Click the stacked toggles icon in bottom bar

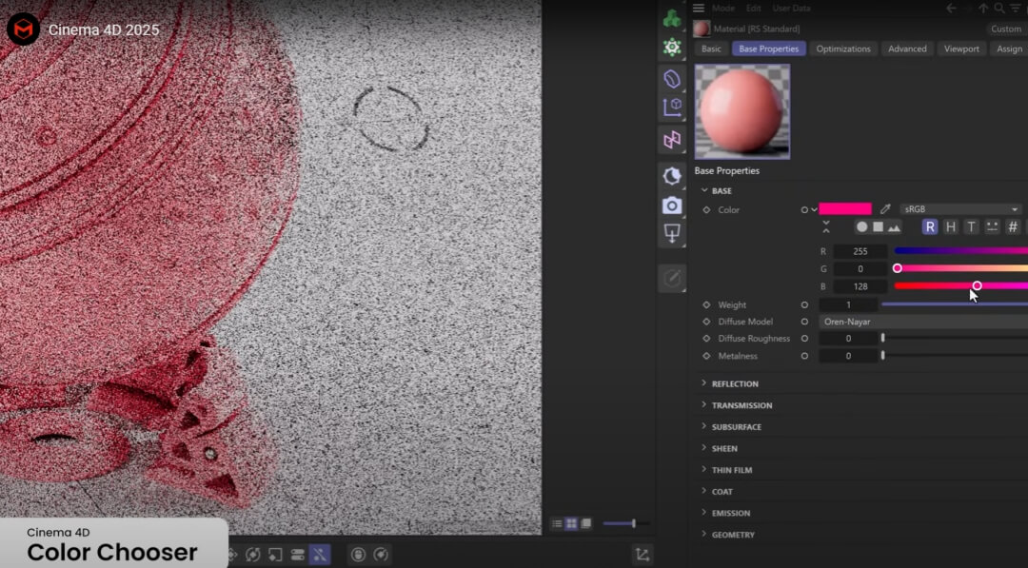(x=298, y=555)
